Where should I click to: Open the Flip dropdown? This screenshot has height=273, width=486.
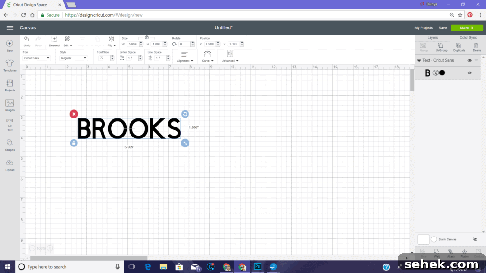tap(111, 41)
